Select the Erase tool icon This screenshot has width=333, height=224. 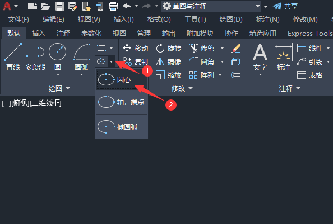pos(235,48)
